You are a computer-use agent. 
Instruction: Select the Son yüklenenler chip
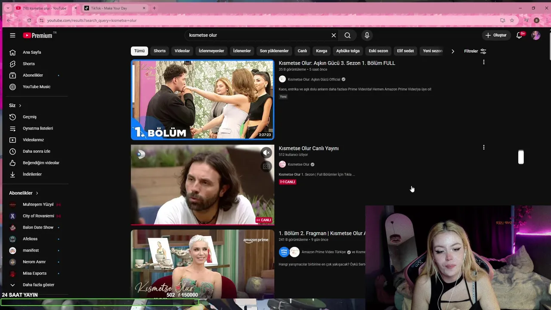point(274,51)
